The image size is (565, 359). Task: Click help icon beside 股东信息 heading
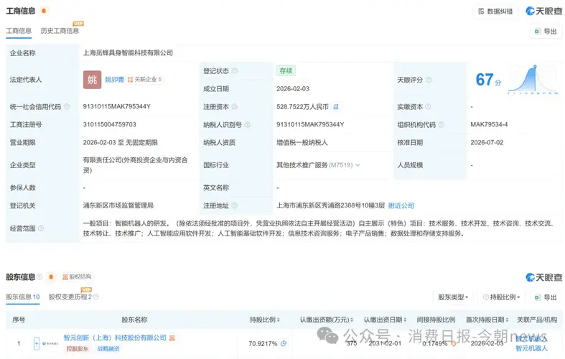tap(39, 277)
